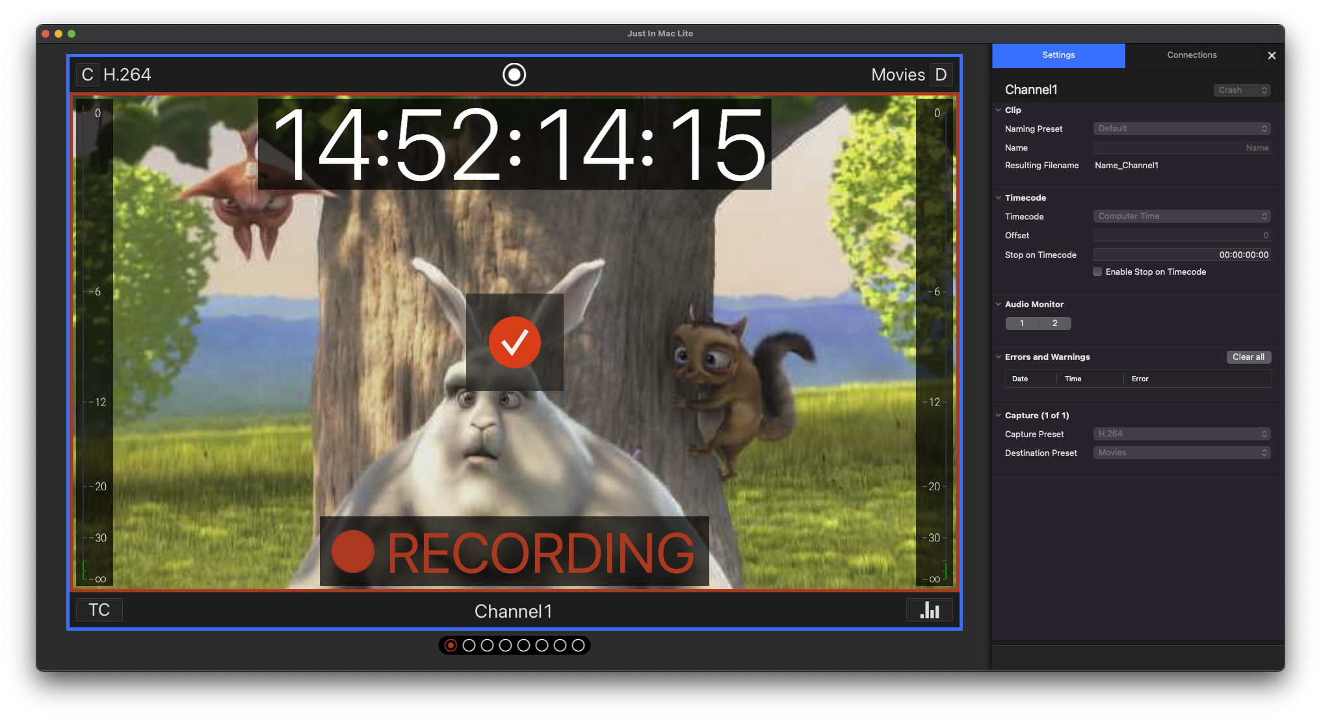Close the settings side panel
The height and width of the screenshot is (719, 1321).
coord(1272,56)
